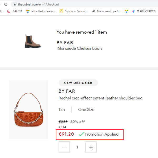Increase bag quantity with plus button

91,147
